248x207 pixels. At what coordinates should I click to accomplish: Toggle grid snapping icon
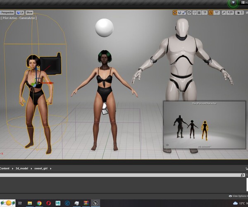pos(199,13)
